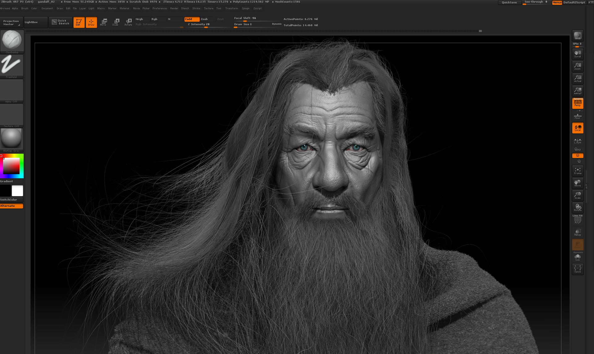Open the Stroke menu
The image size is (594, 354).
coord(196,8)
